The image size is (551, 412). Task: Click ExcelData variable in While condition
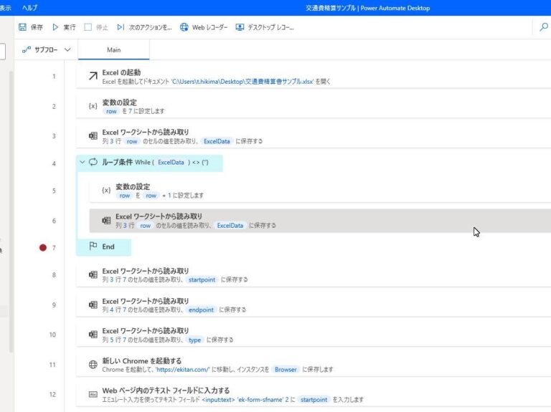(x=171, y=162)
